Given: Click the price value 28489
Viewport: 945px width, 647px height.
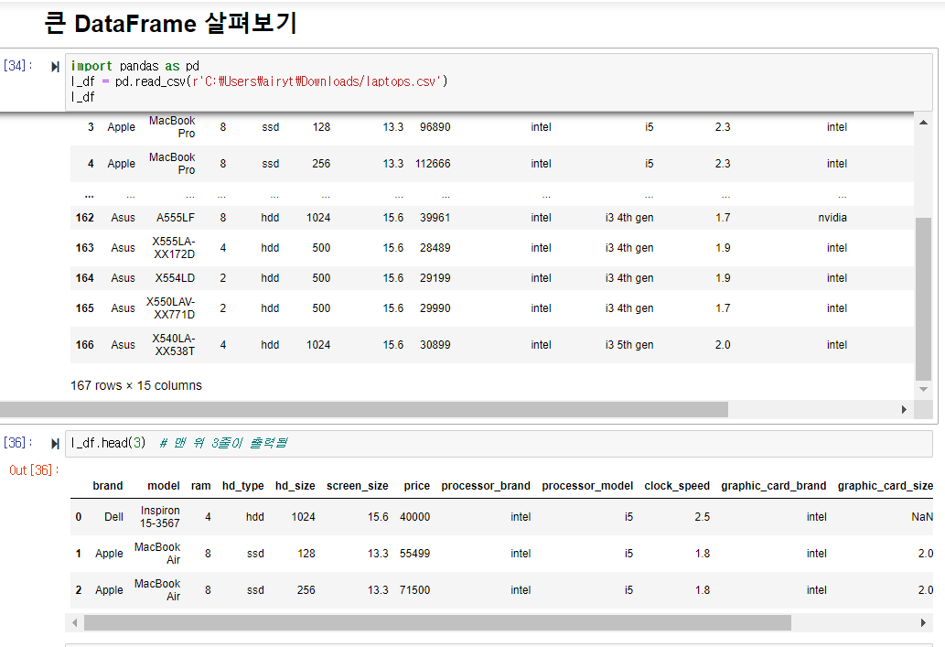Looking at the screenshot, I should [x=435, y=248].
